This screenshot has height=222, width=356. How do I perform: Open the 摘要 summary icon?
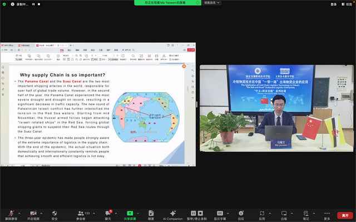coord(151,214)
